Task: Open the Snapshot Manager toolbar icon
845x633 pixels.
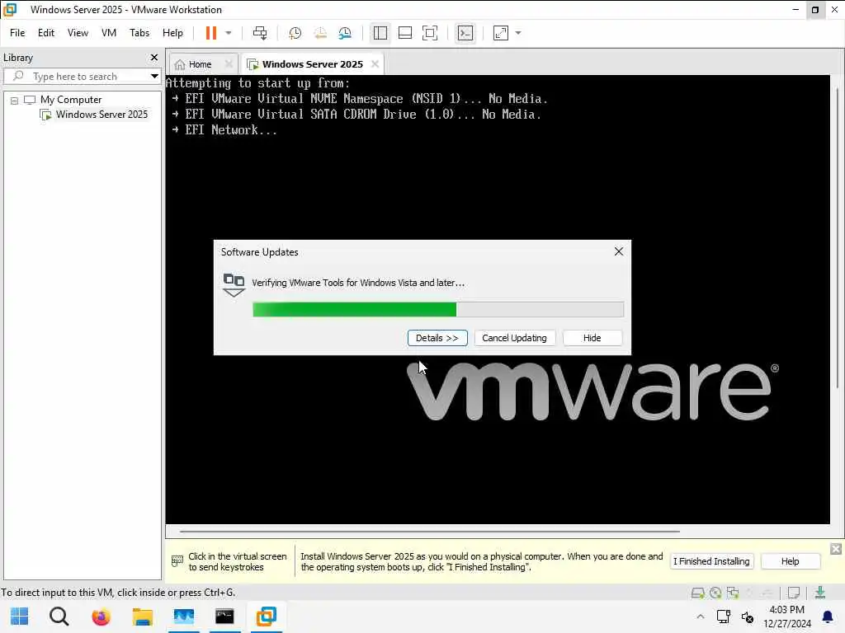Action: pyautogui.click(x=345, y=33)
